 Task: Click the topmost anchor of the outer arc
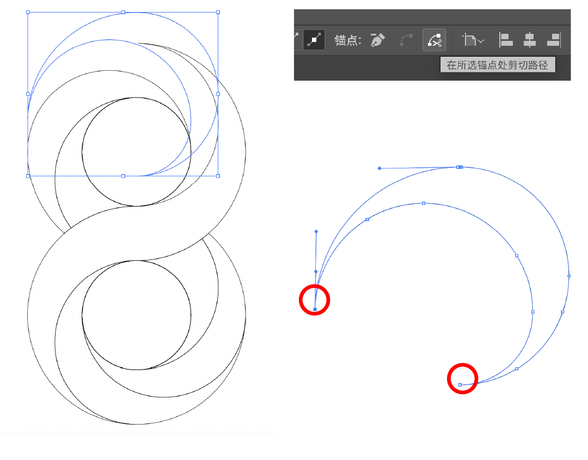tap(460, 167)
